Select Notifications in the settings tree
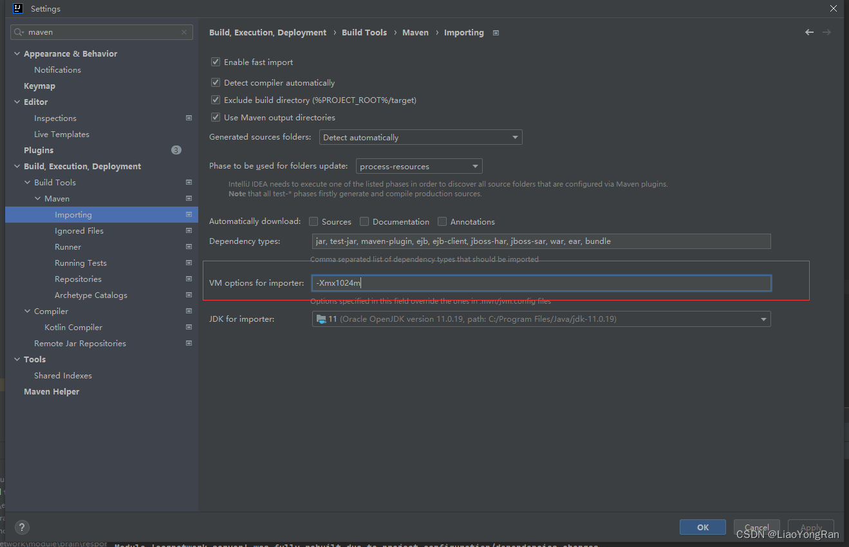Image resolution: width=849 pixels, height=547 pixels. pyautogui.click(x=57, y=70)
